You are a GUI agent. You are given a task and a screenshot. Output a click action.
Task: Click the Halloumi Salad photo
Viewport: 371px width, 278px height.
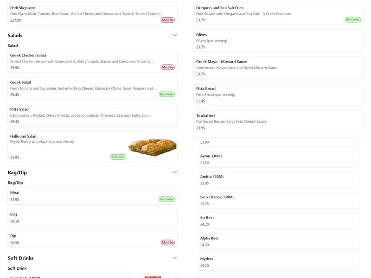point(151,146)
